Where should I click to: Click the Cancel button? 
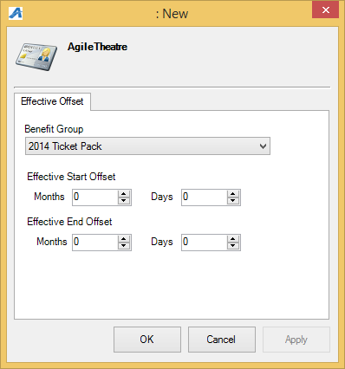222,340
